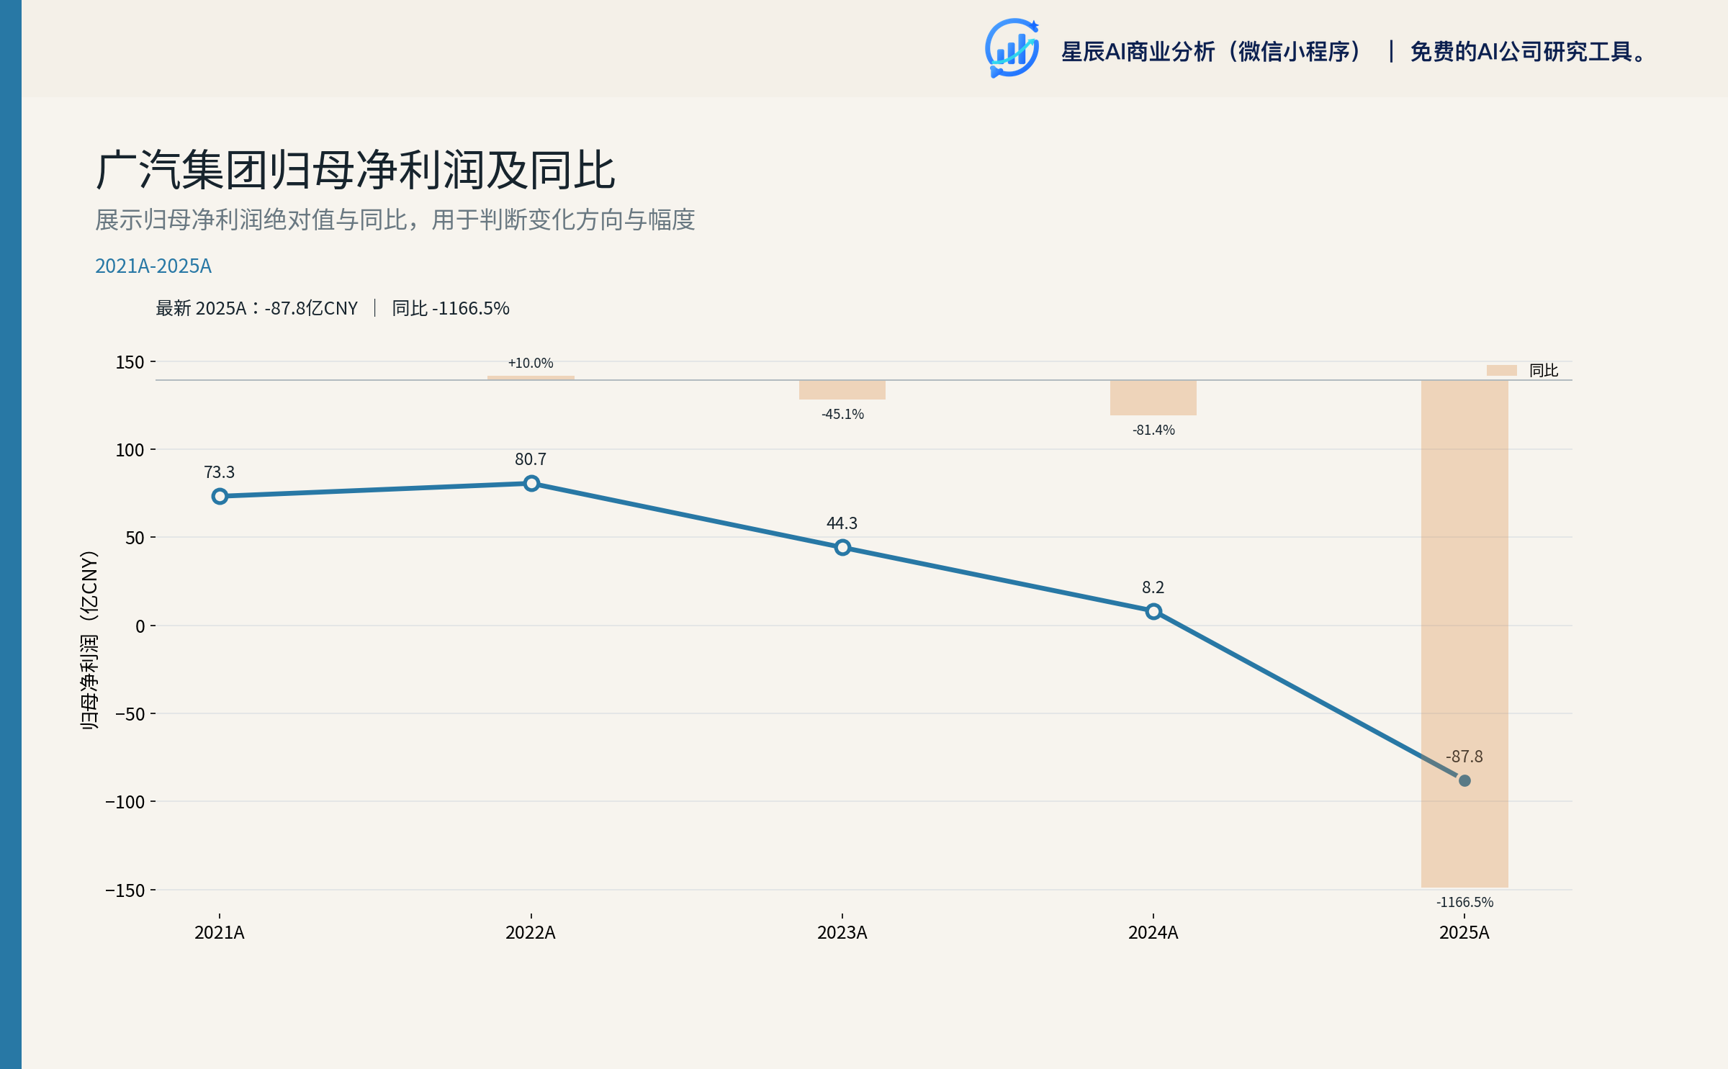Screen dimensions: 1728x1069
Task: Click the 同比 legend color swatch
Action: (x=1502, y=370)
